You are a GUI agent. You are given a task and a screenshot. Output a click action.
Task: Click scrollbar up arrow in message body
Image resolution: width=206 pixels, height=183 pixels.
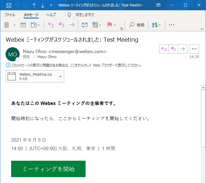click(x=203, y=88)
